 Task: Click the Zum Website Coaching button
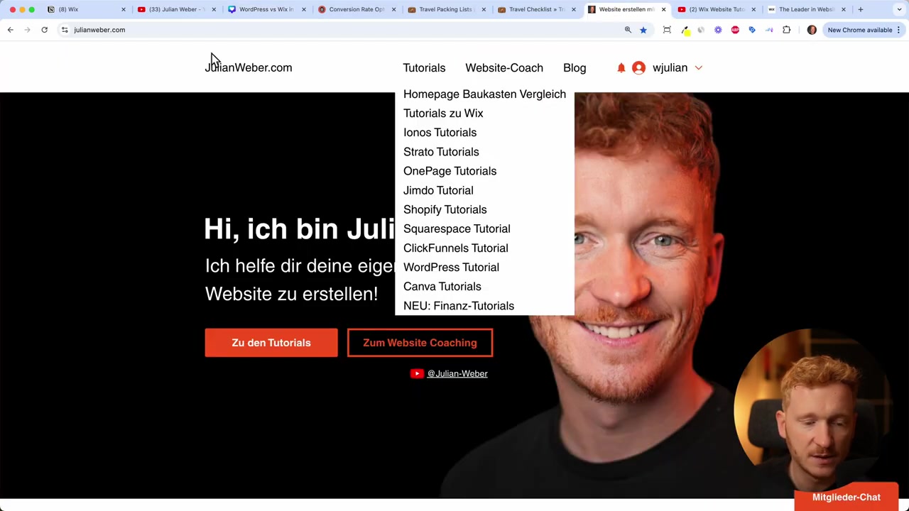click(x=420, y=343)
